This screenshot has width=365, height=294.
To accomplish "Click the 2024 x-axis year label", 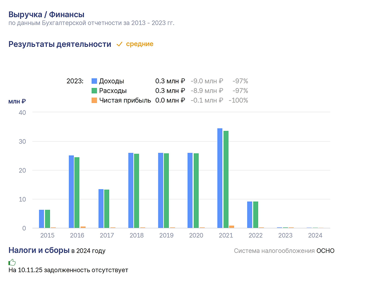I will [315, 236].
